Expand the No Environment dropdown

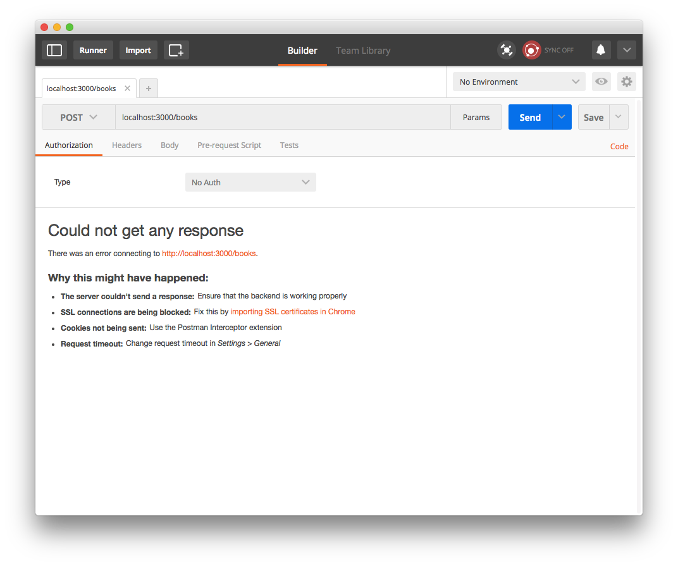(519, 82)
